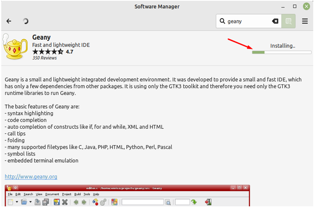Click the loading spinner icon
The image size is (314, 208).
click(x=26, y=21)
